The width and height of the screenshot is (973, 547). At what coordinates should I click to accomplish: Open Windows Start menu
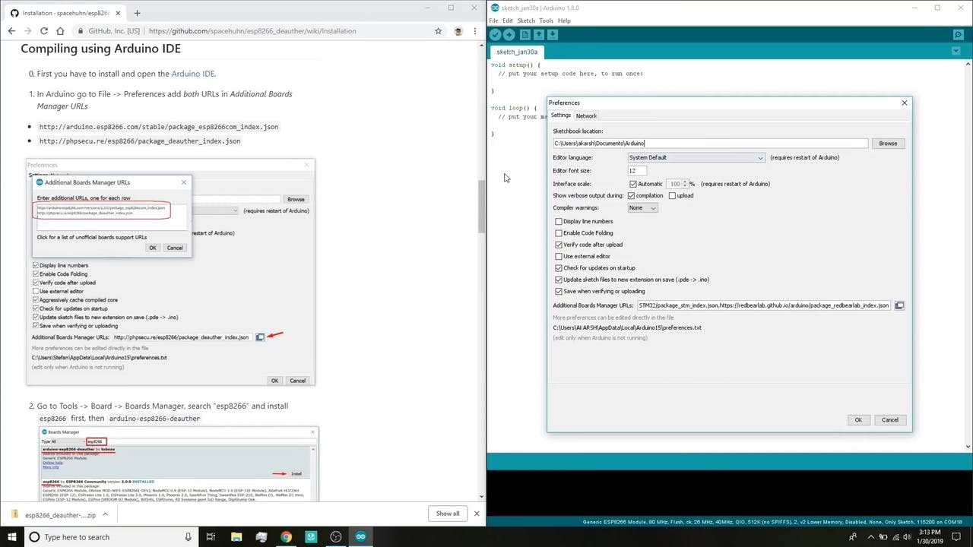12,537
